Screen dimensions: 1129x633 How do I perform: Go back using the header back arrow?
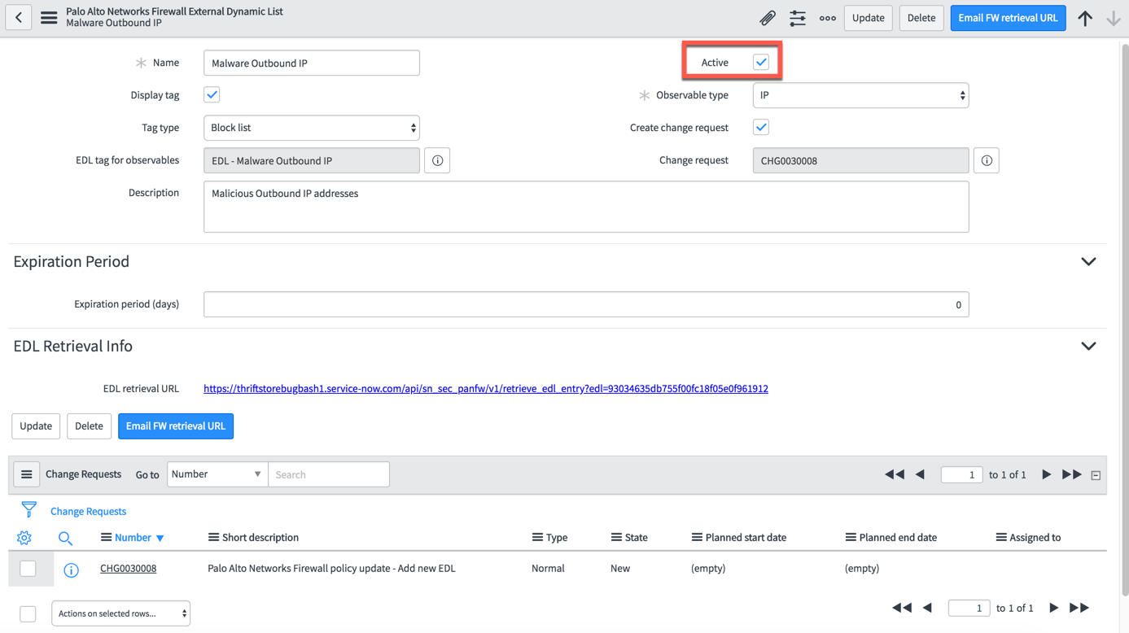point(19,17)
